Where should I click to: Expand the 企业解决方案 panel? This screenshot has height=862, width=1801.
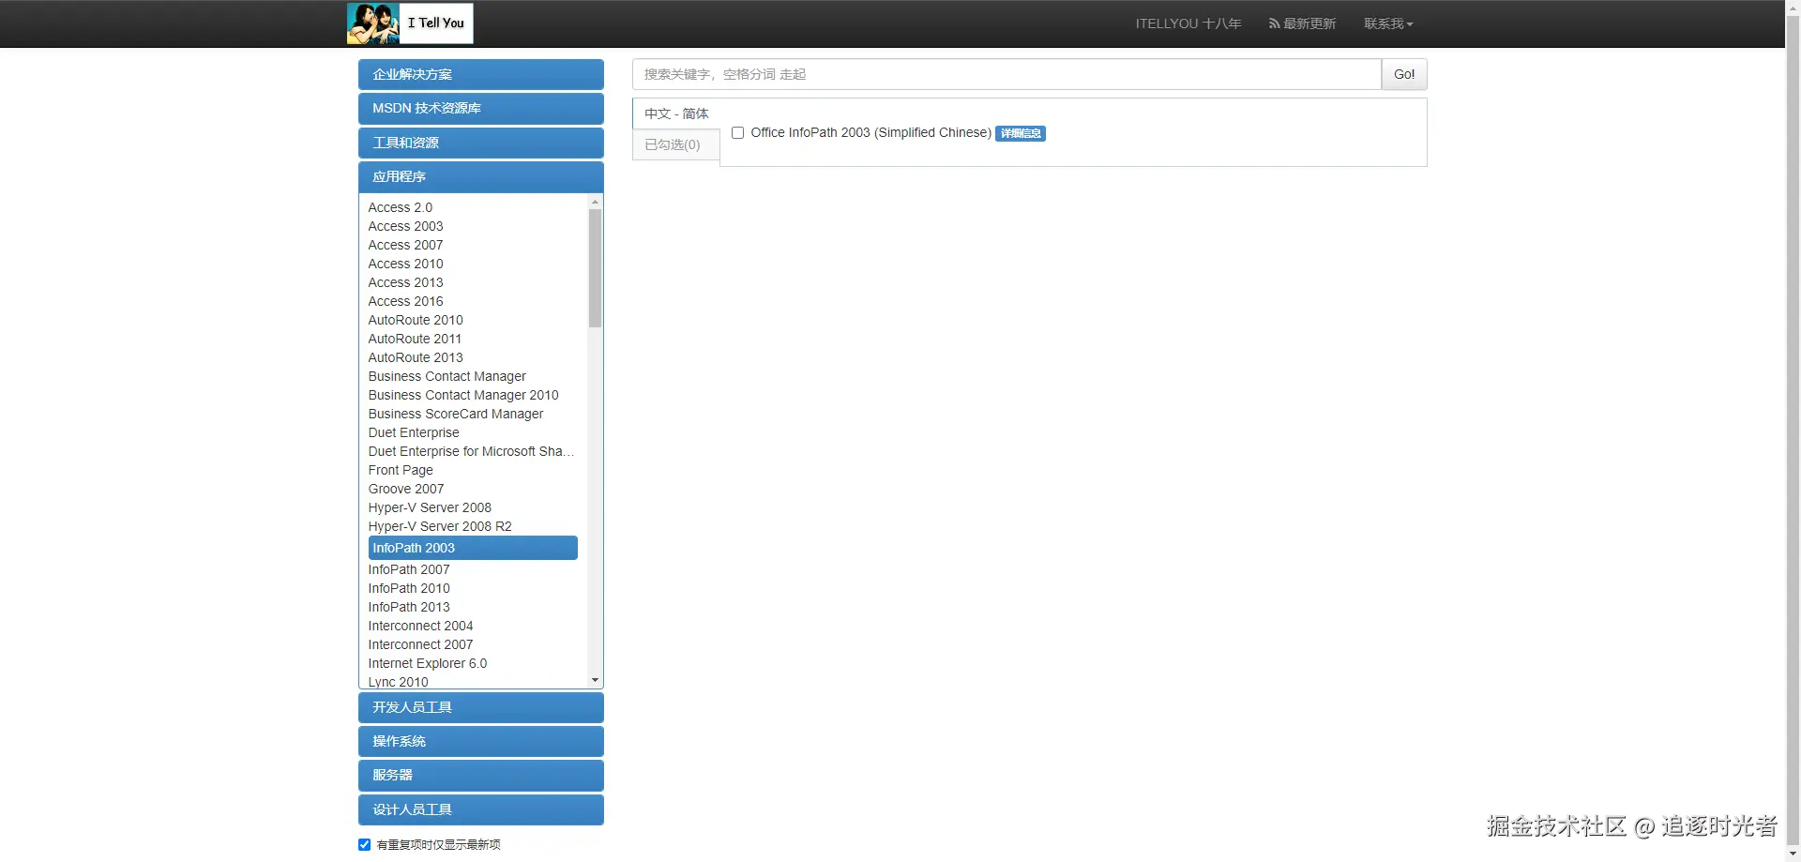(481, 74)
